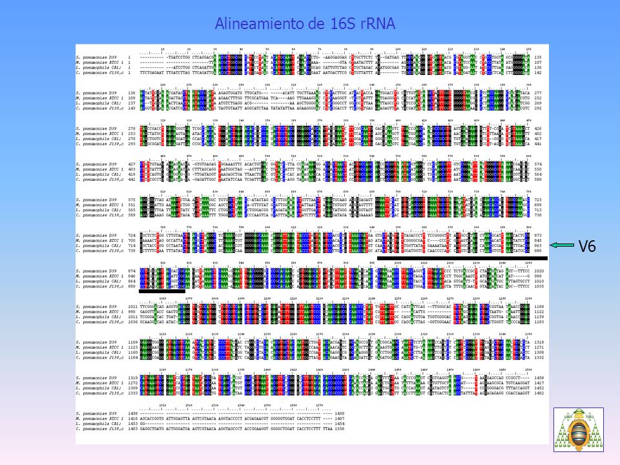The width and height of the screenshot is (620, 465).
Task: Click end position number 441
Action: pyautogui.click(x=538, y=144)
